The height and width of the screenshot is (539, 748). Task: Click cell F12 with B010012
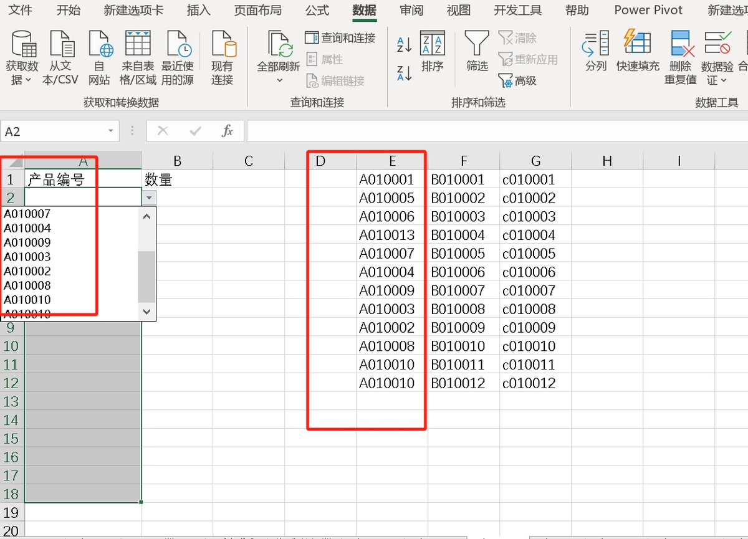point(464,383)
